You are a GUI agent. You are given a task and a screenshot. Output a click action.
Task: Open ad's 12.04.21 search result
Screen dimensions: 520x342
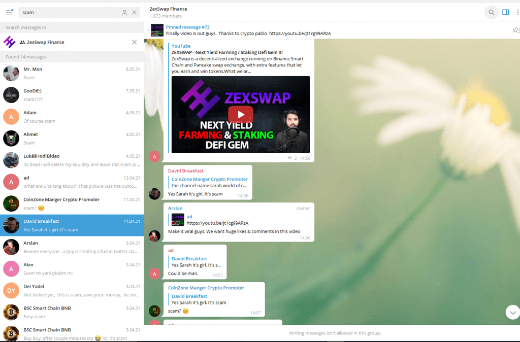[x=72, y=182]
